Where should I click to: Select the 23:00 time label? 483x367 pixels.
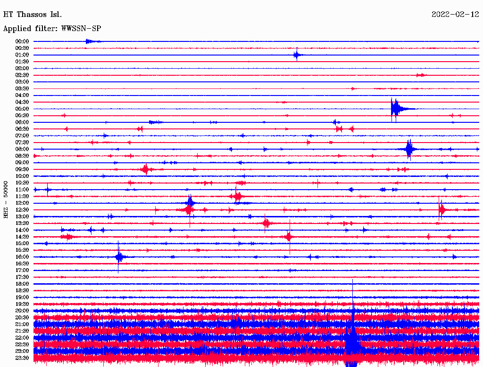(x=22, y=351)
